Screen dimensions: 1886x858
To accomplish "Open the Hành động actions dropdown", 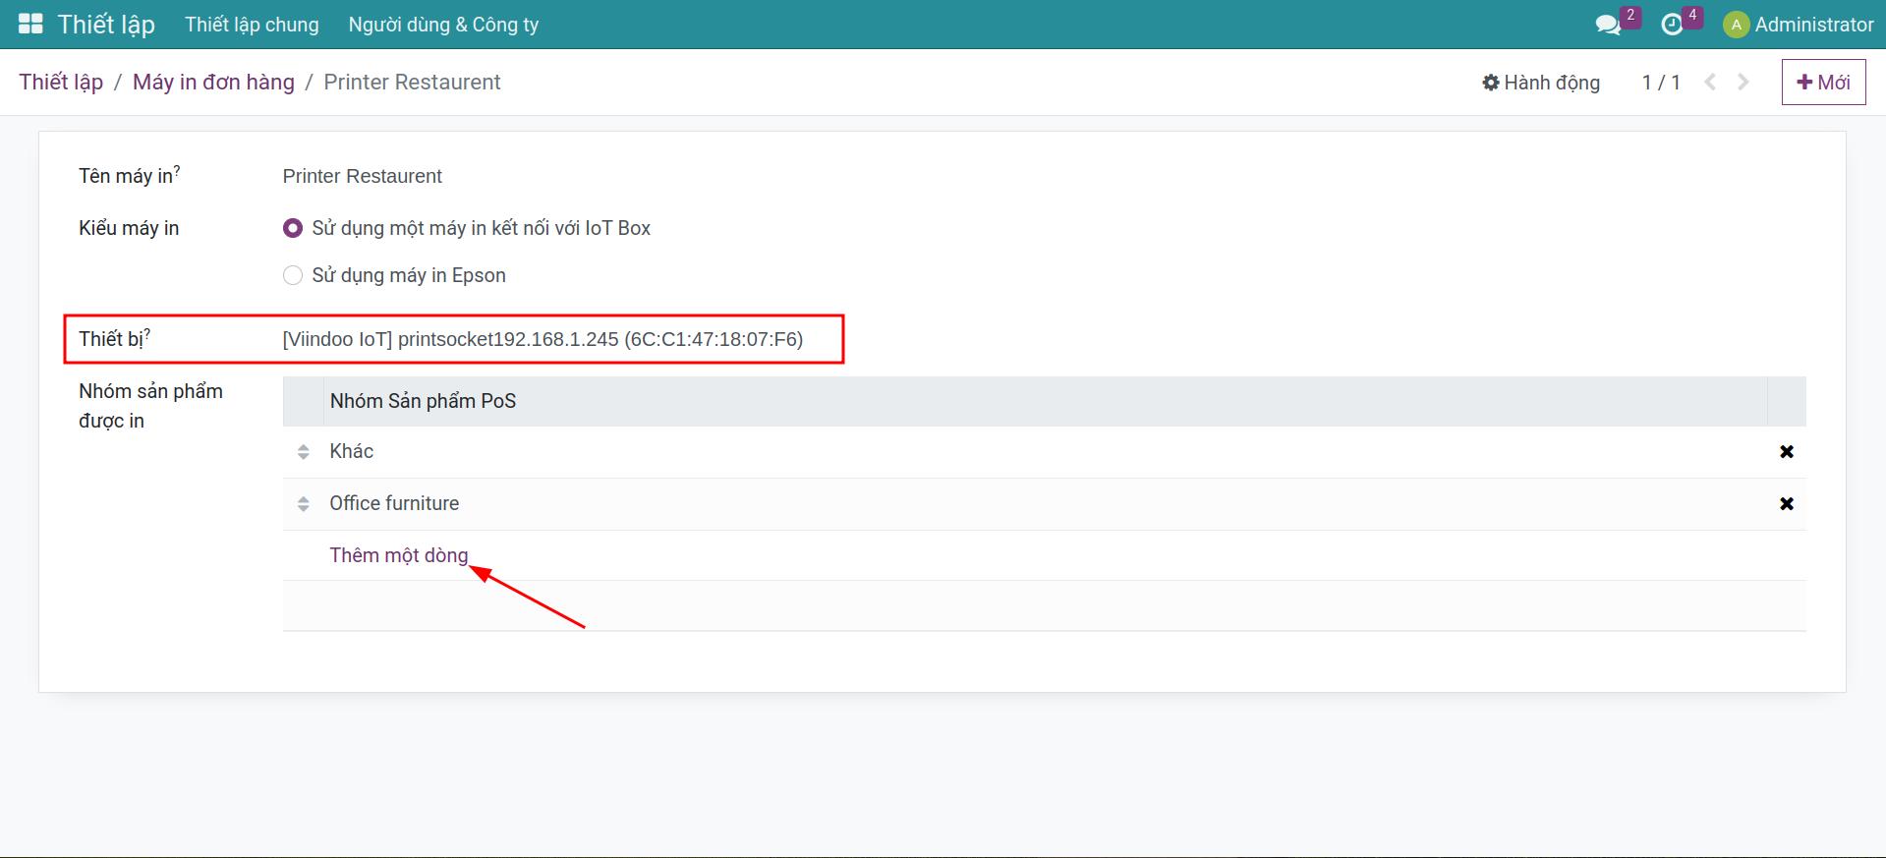I will point(1541,83).
